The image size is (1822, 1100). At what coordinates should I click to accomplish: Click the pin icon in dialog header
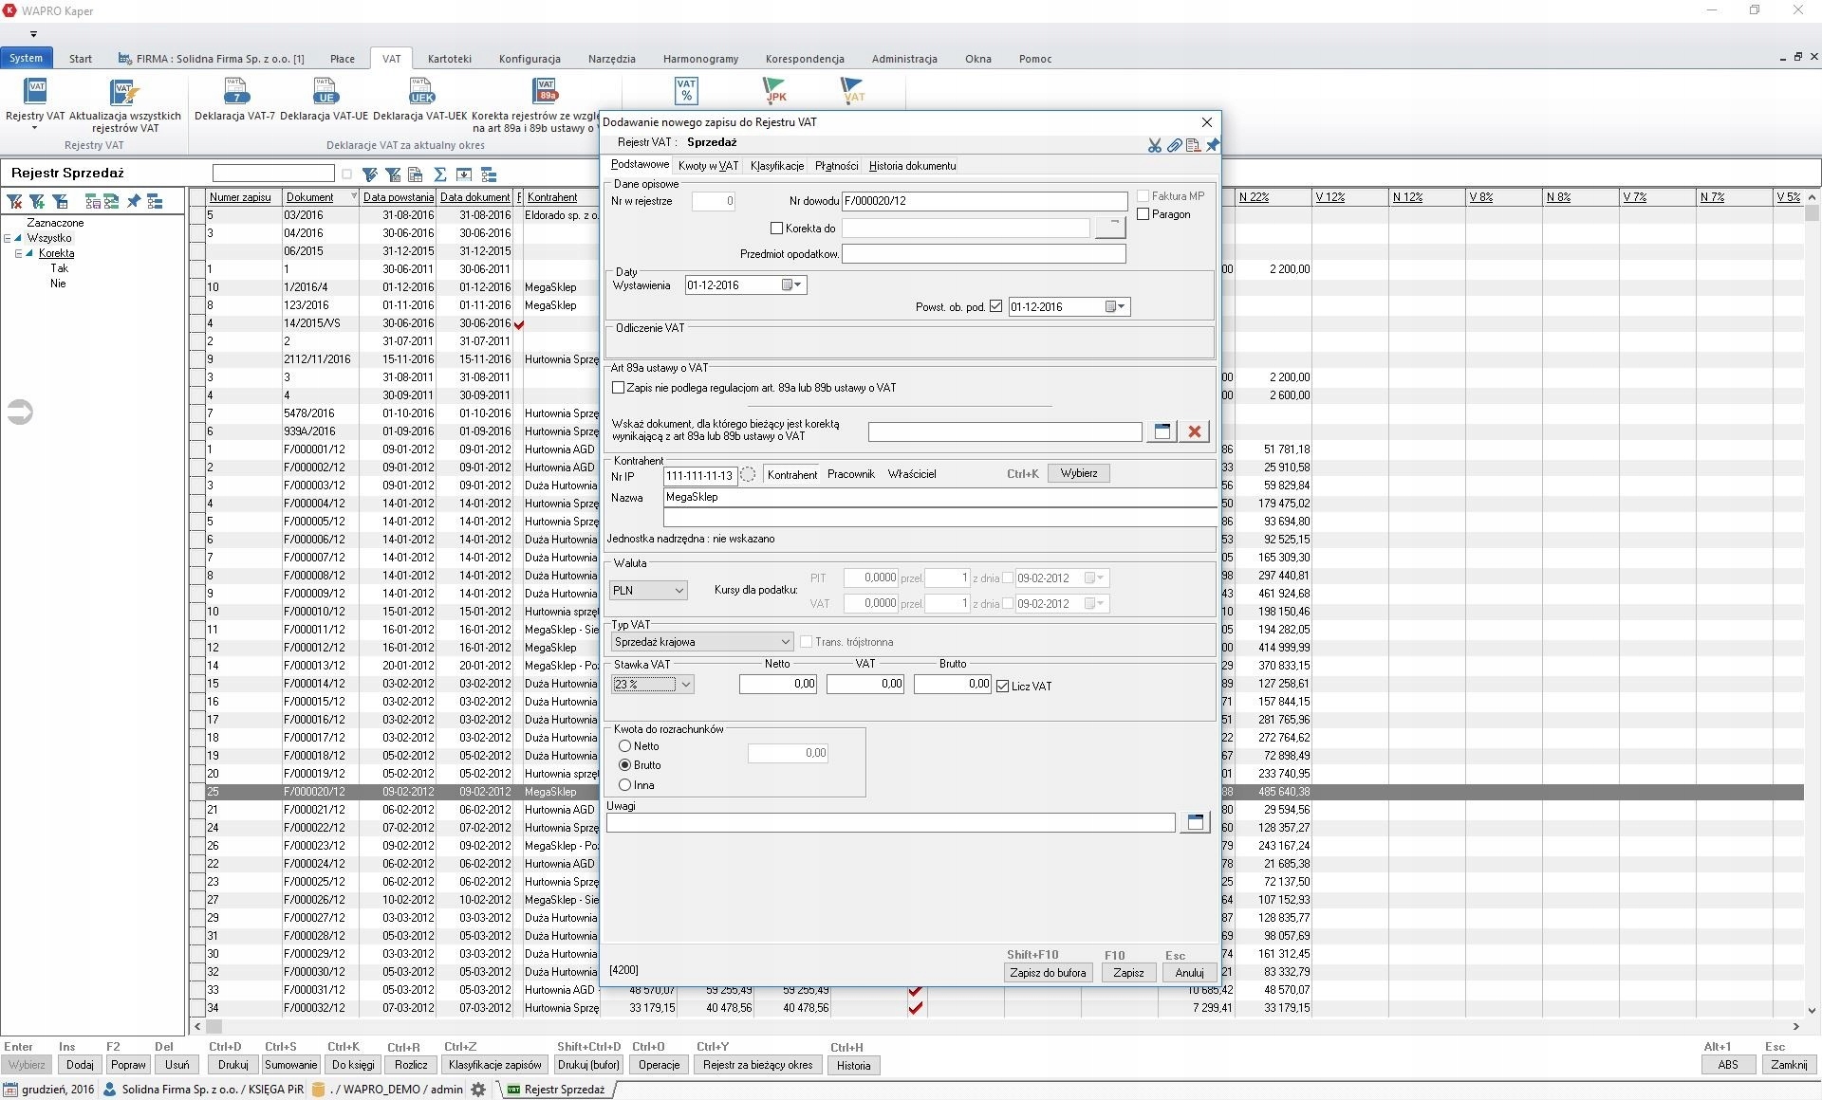[1212, 145]
